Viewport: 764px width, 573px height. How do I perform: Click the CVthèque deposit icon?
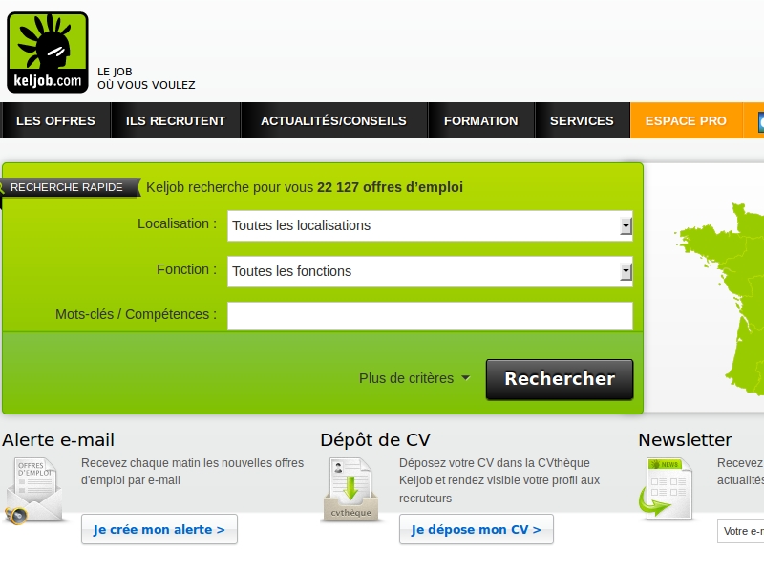[x=351, y=491]
